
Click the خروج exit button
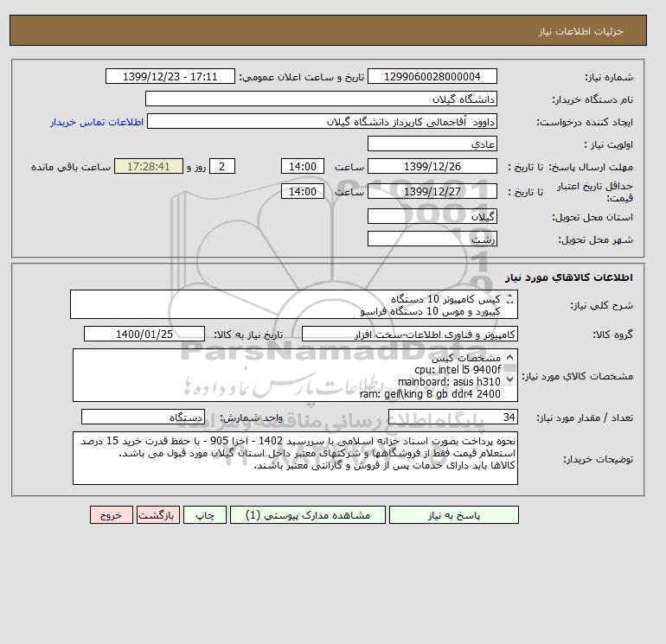coord(112,514)
